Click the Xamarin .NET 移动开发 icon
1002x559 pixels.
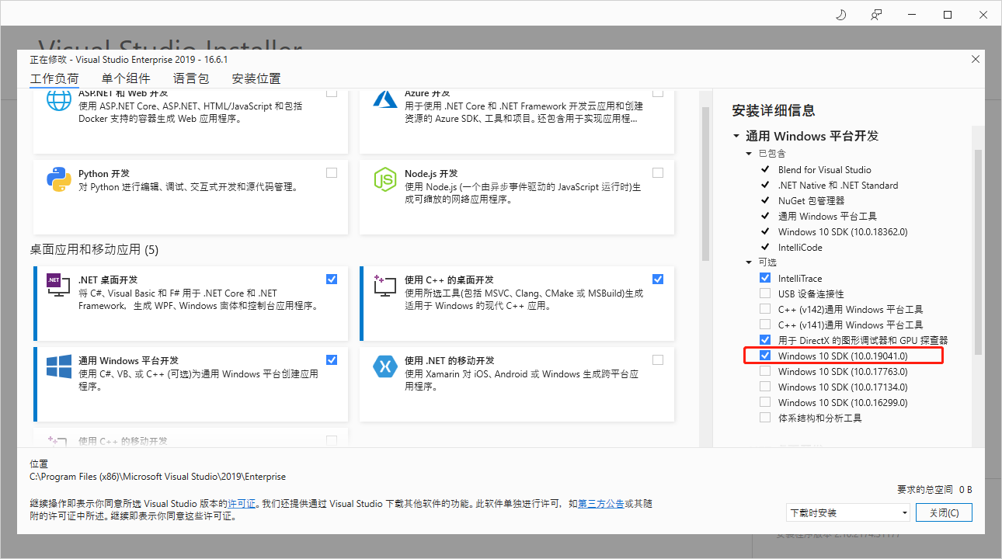click(385, 366)
